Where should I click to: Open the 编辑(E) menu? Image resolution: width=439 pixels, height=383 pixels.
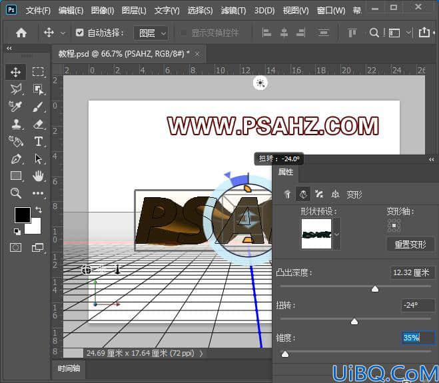click(71, 11)
